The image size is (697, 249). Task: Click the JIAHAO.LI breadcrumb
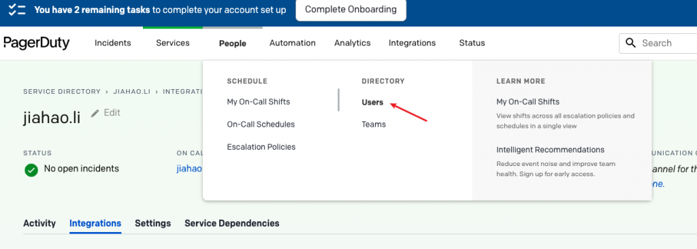pos(131,92)
